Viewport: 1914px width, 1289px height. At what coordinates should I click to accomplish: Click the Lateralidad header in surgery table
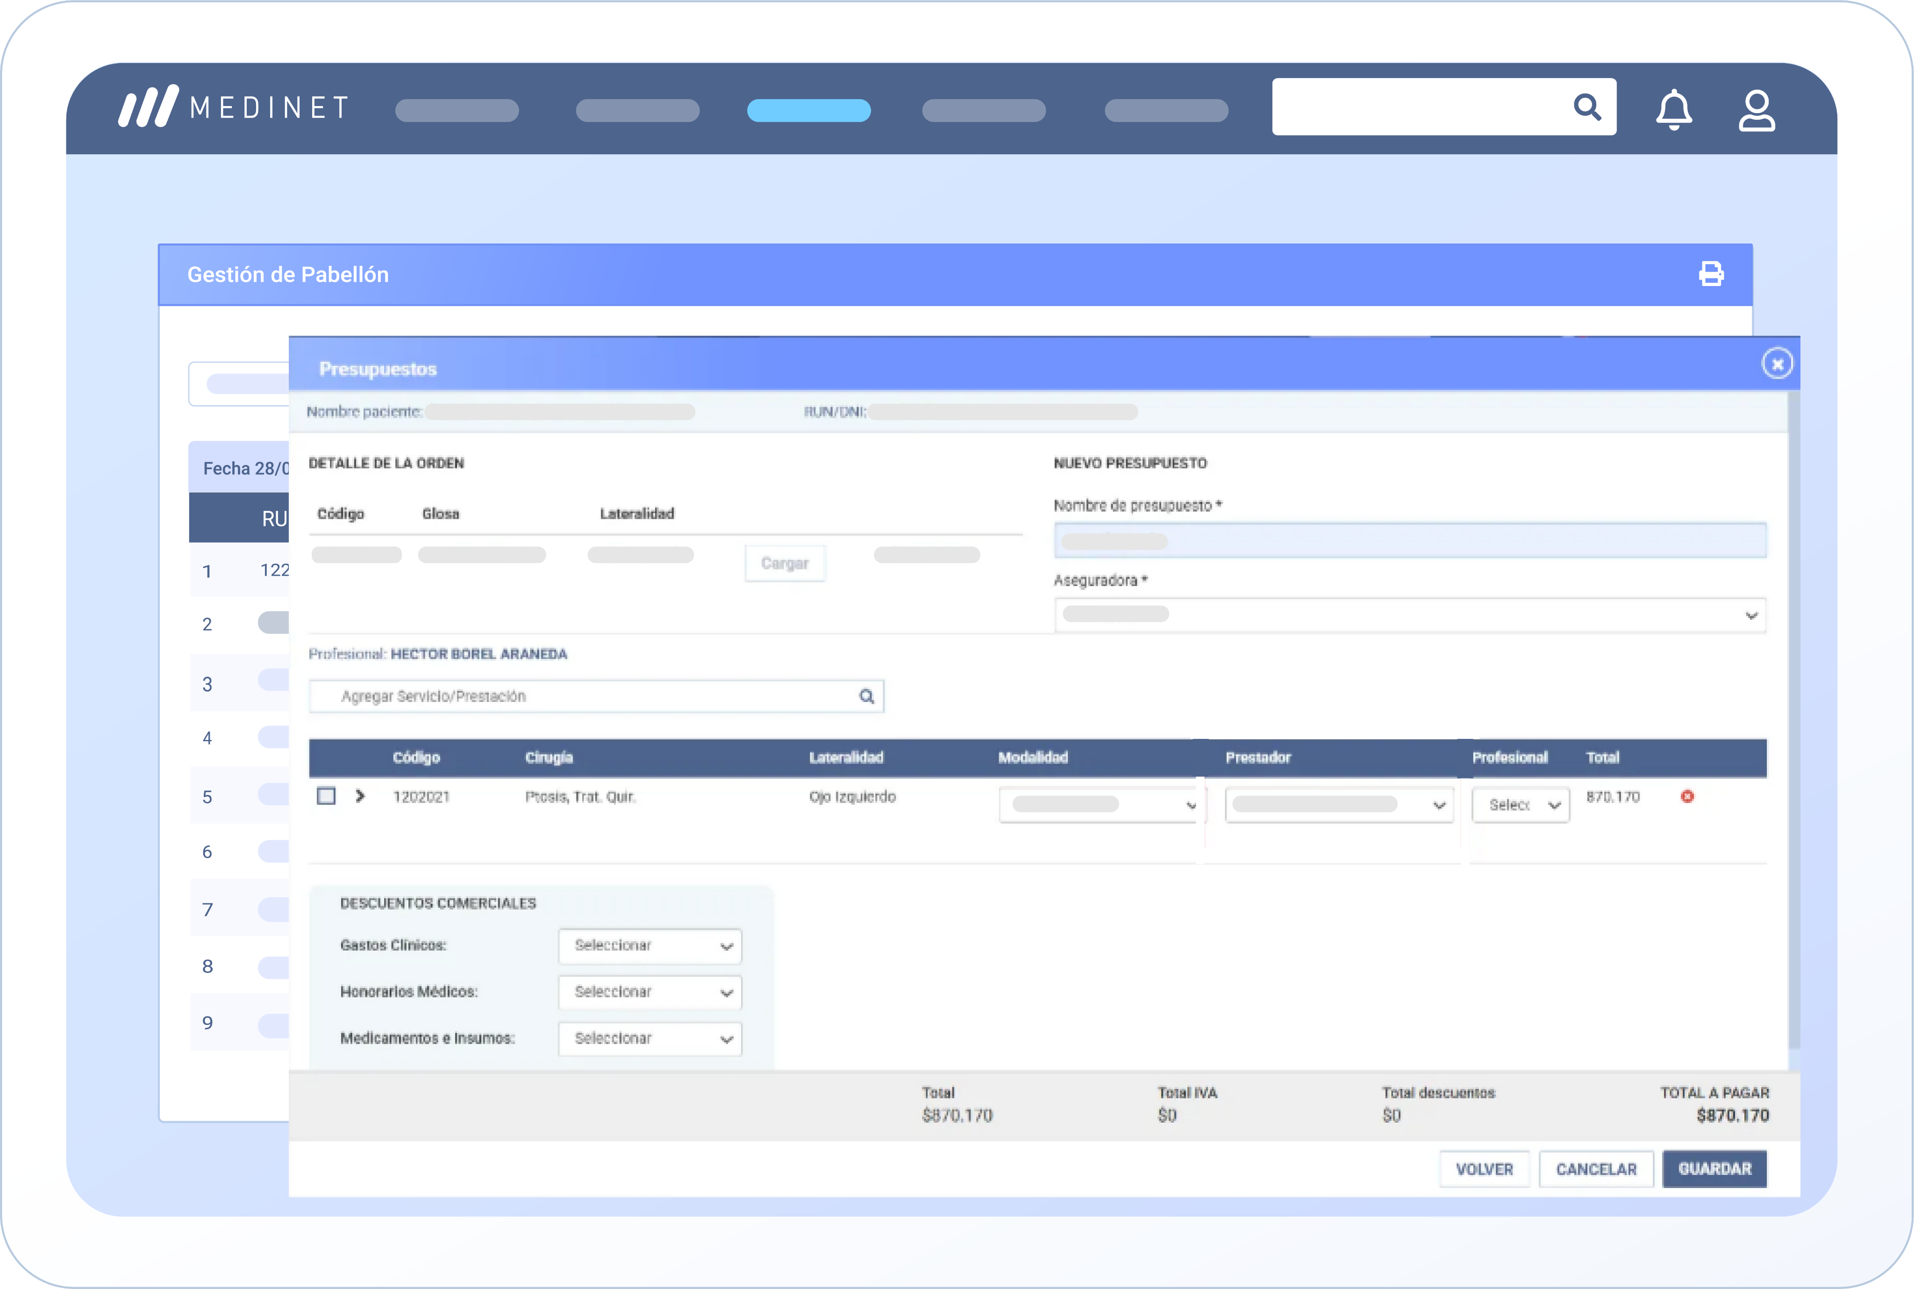[x=846, y=757]
